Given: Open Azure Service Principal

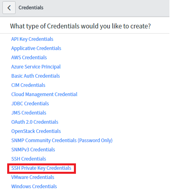Looking at the screenshot, I should (36, 67).
